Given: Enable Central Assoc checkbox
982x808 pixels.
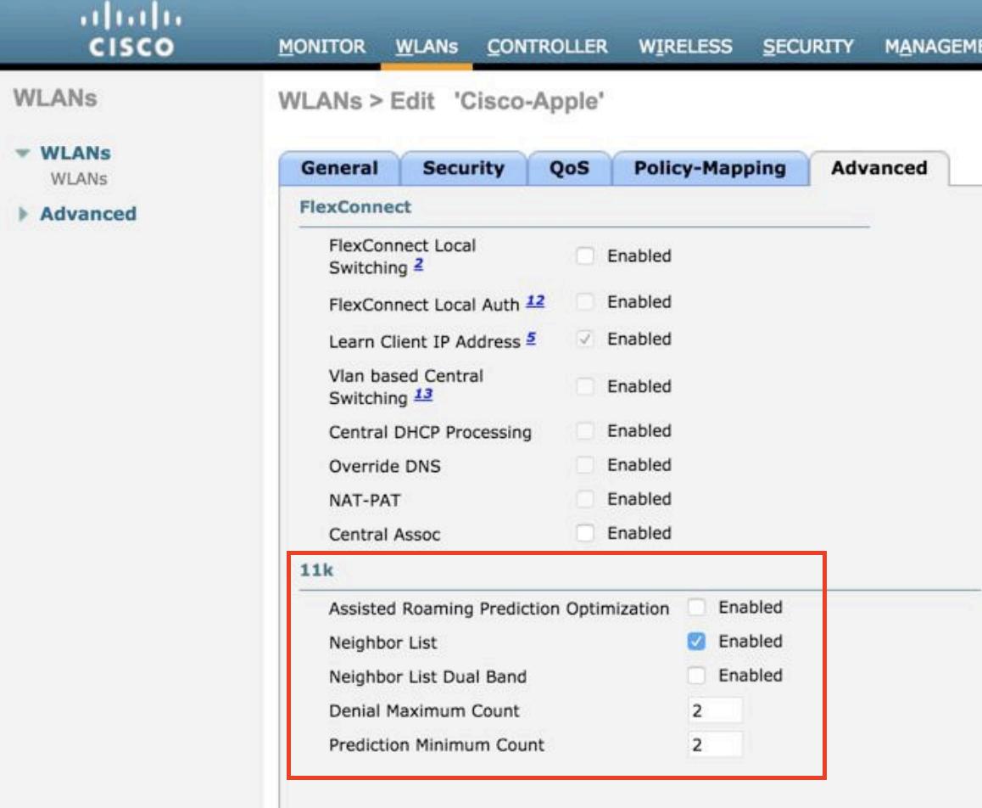Looking at the screenshot, I should [585, 533].
